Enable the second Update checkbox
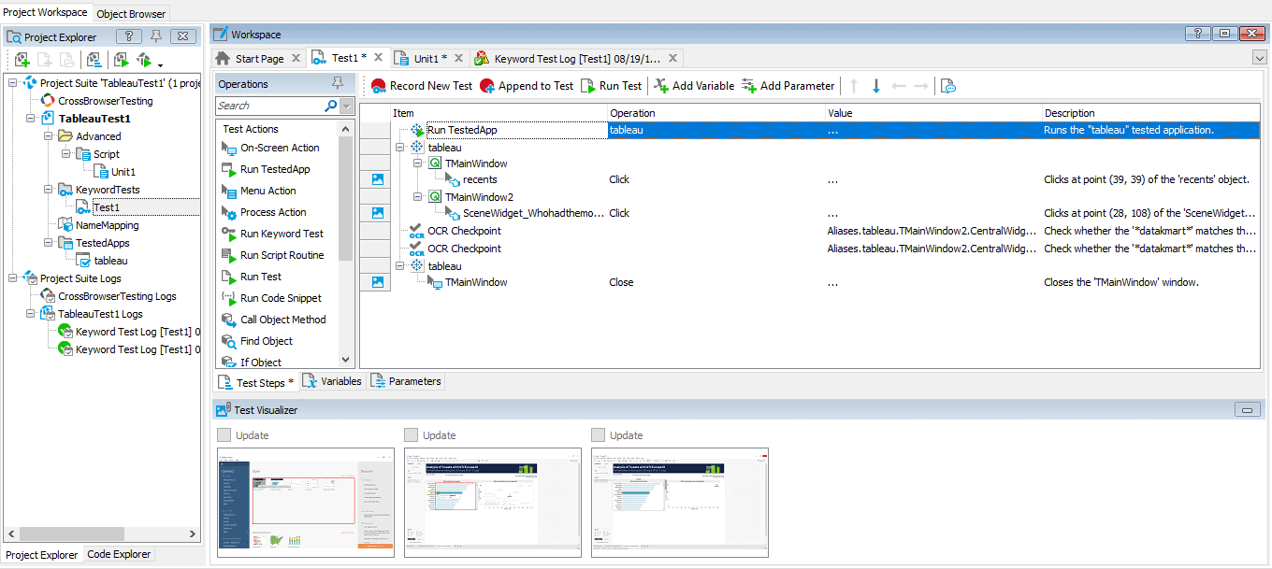The height and width of the screenshot is (569, 1272). pos(412,435)
